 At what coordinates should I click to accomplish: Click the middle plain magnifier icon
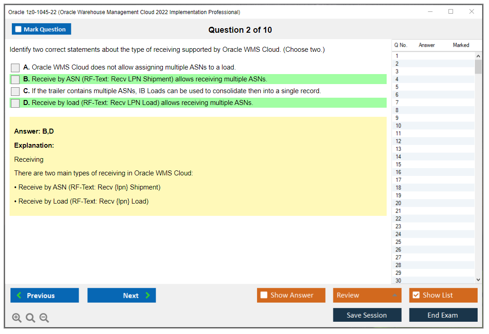pos(30,318)
